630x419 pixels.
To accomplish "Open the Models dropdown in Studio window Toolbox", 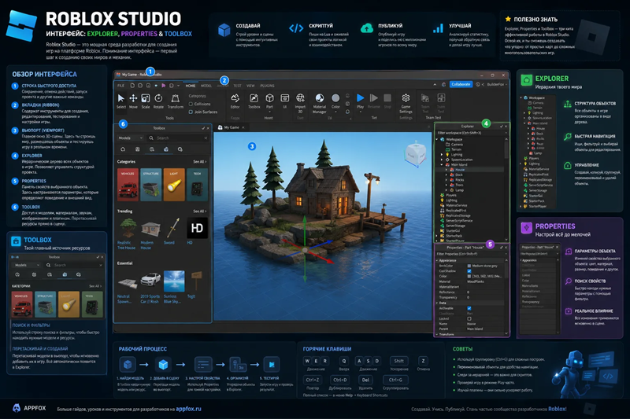I will click(130, 138).
